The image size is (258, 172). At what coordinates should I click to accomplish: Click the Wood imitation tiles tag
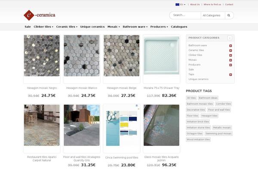198,139
